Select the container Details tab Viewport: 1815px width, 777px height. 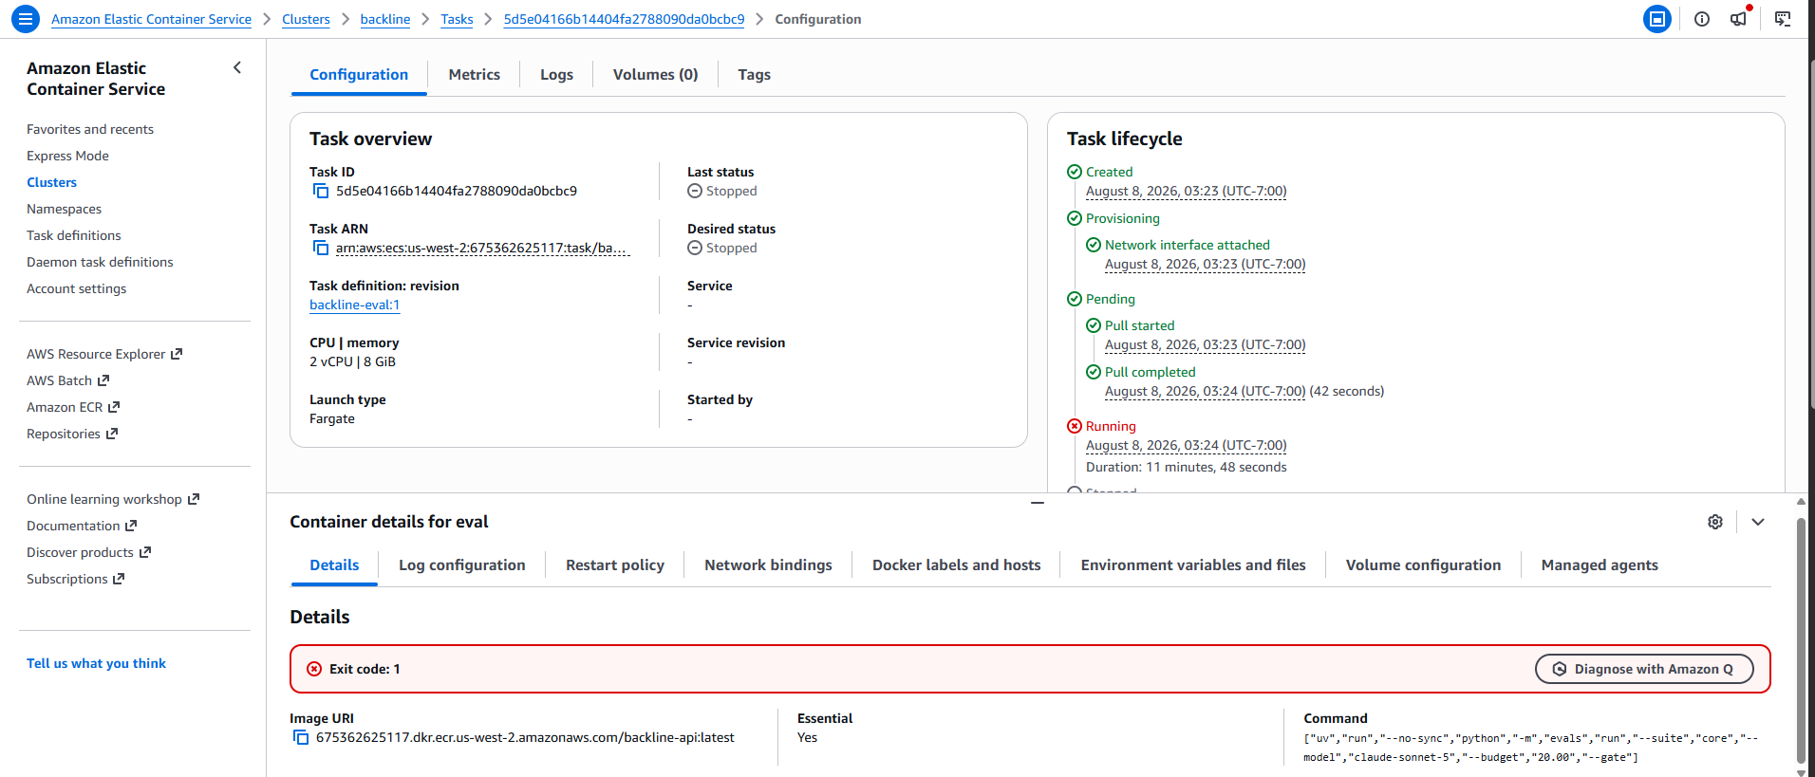tap(334, 565)
